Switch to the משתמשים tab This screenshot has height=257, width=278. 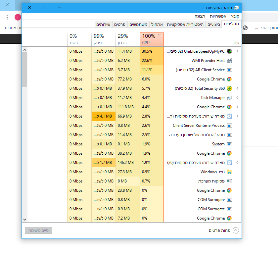(x=138, y=25)
